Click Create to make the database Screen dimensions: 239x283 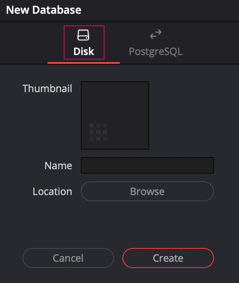[168, 258]
